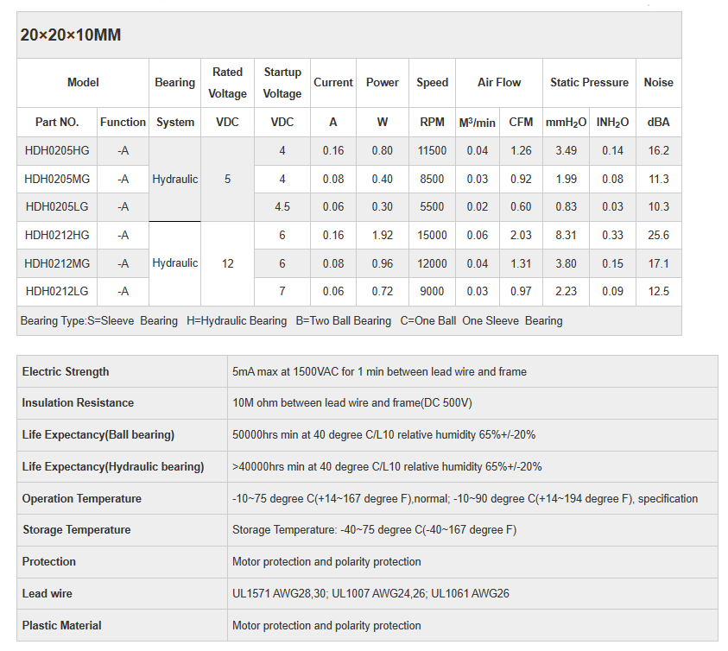728x651 pixels.
Task: Click the 4.5 startup voltage value
Action: pos(282,207)
